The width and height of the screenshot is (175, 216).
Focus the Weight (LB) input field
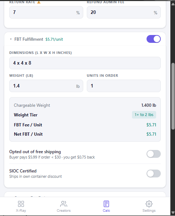pyautogui.click(x=46, y=86)
